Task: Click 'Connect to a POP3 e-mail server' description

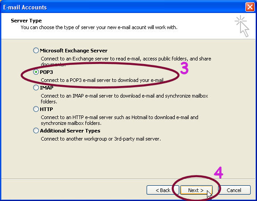Action: coord(102,80)
